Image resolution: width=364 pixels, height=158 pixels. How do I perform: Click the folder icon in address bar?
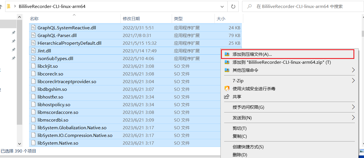9,6
